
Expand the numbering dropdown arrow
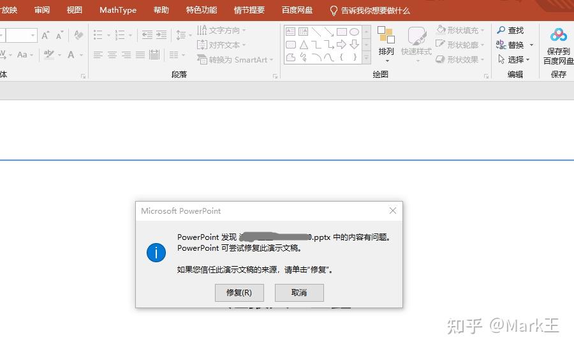[130, 36]
